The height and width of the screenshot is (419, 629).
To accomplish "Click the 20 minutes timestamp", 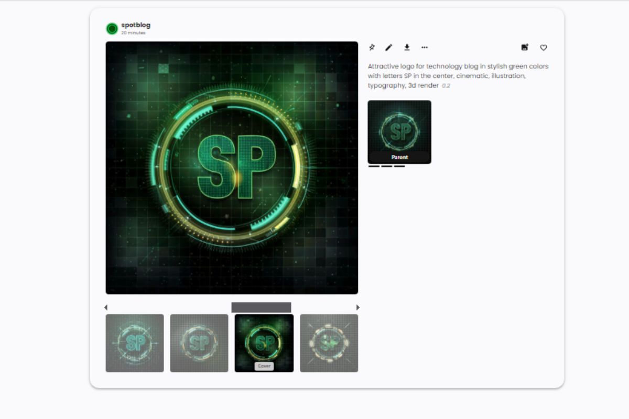I will (x=133, y=33).
